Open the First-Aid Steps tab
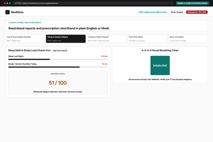Viewport: 213px width, 142px height. (x=147, y=39)
